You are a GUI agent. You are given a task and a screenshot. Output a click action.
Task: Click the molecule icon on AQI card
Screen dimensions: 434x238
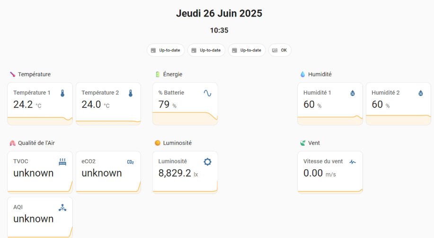(x=62, y=208)
